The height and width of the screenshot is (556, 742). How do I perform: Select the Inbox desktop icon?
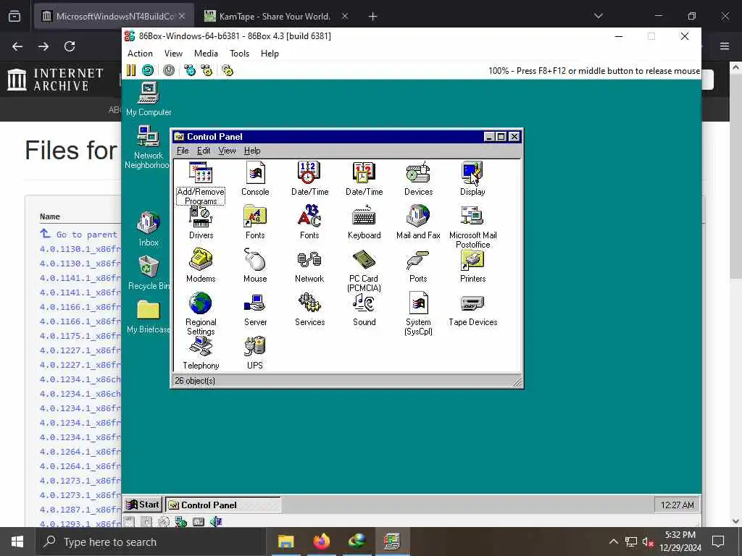pyautogui.click(x=149, y=229)
